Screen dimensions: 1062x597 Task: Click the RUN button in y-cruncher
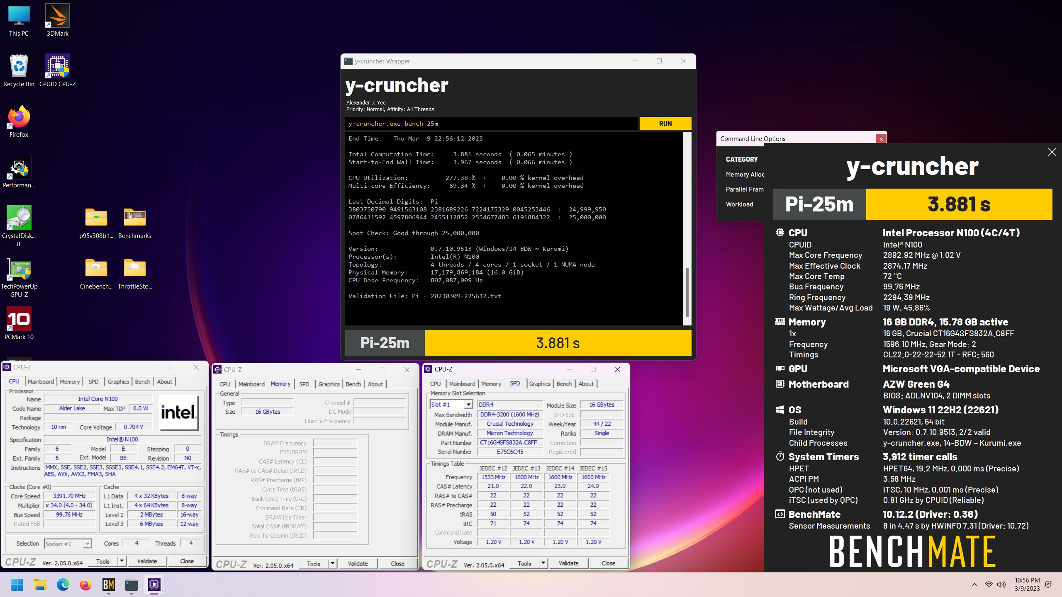pos(665,124)
